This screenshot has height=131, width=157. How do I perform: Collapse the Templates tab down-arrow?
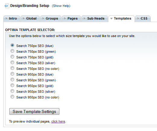pyautogui.click(x=111, y=19)
